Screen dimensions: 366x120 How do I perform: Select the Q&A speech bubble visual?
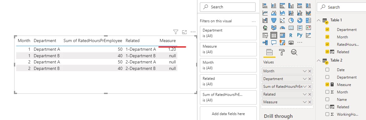click(x=274, y=43)
